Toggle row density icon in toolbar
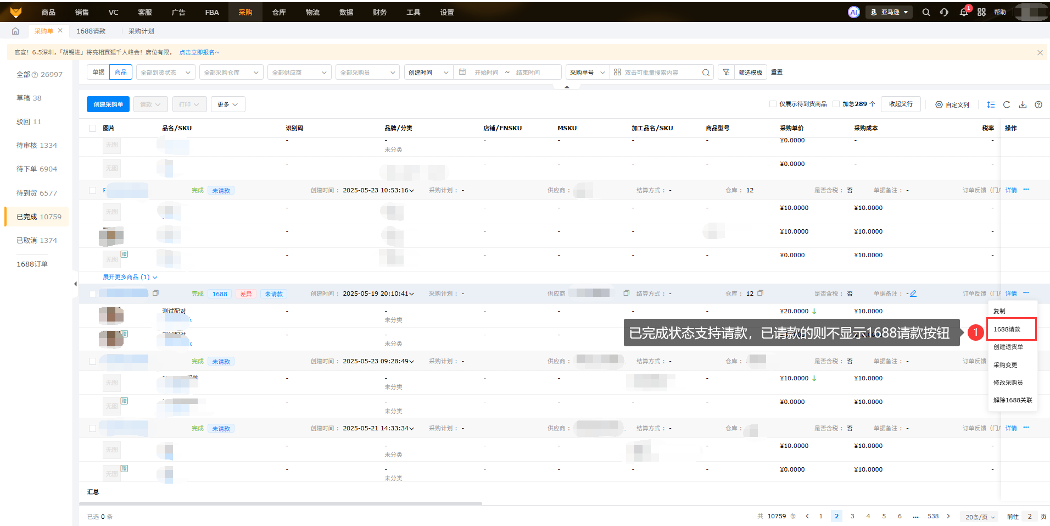The height and width of the screenshot is (526, 1050). (991, 104)
